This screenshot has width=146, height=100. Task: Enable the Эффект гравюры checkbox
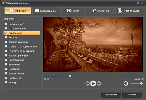6,42
